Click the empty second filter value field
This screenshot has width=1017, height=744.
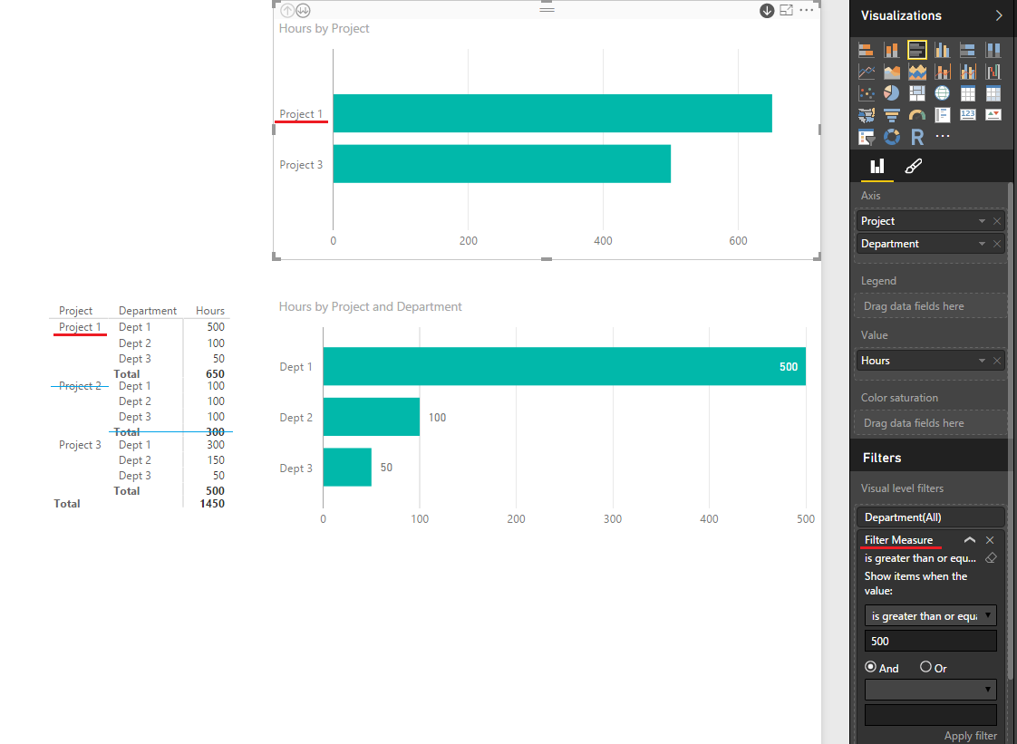click(930, 714)
